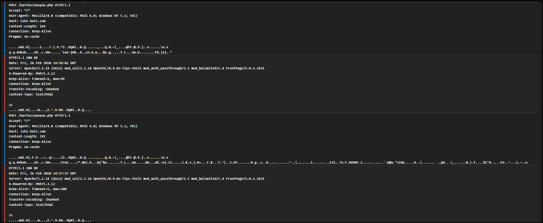
Task: Click the Keep-Alive header with max=99
Action: (36, 79)
